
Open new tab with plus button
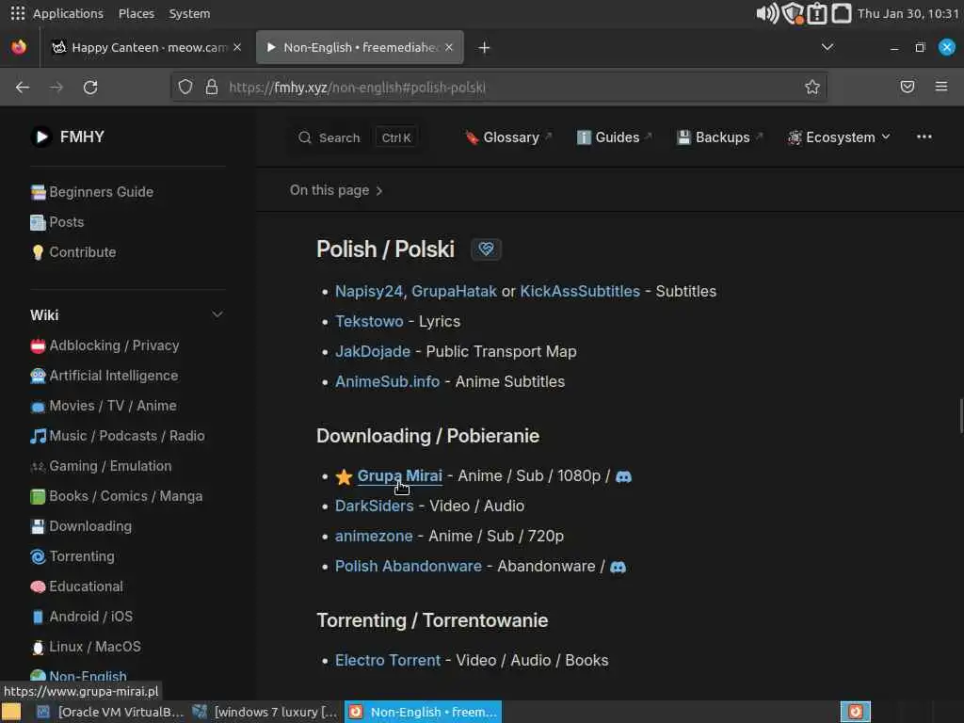(485, 47)
